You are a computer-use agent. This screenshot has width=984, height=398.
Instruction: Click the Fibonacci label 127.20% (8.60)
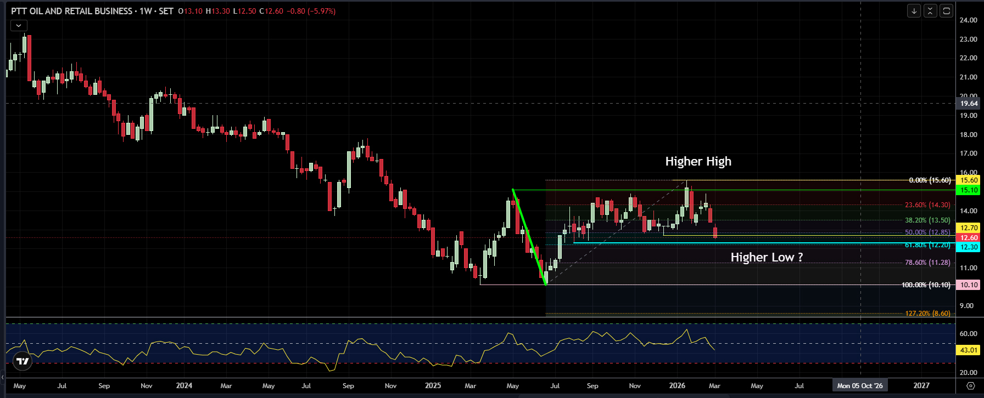(927, 314)
